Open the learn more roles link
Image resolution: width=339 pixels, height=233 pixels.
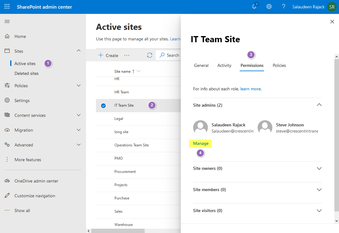(250, 89)
